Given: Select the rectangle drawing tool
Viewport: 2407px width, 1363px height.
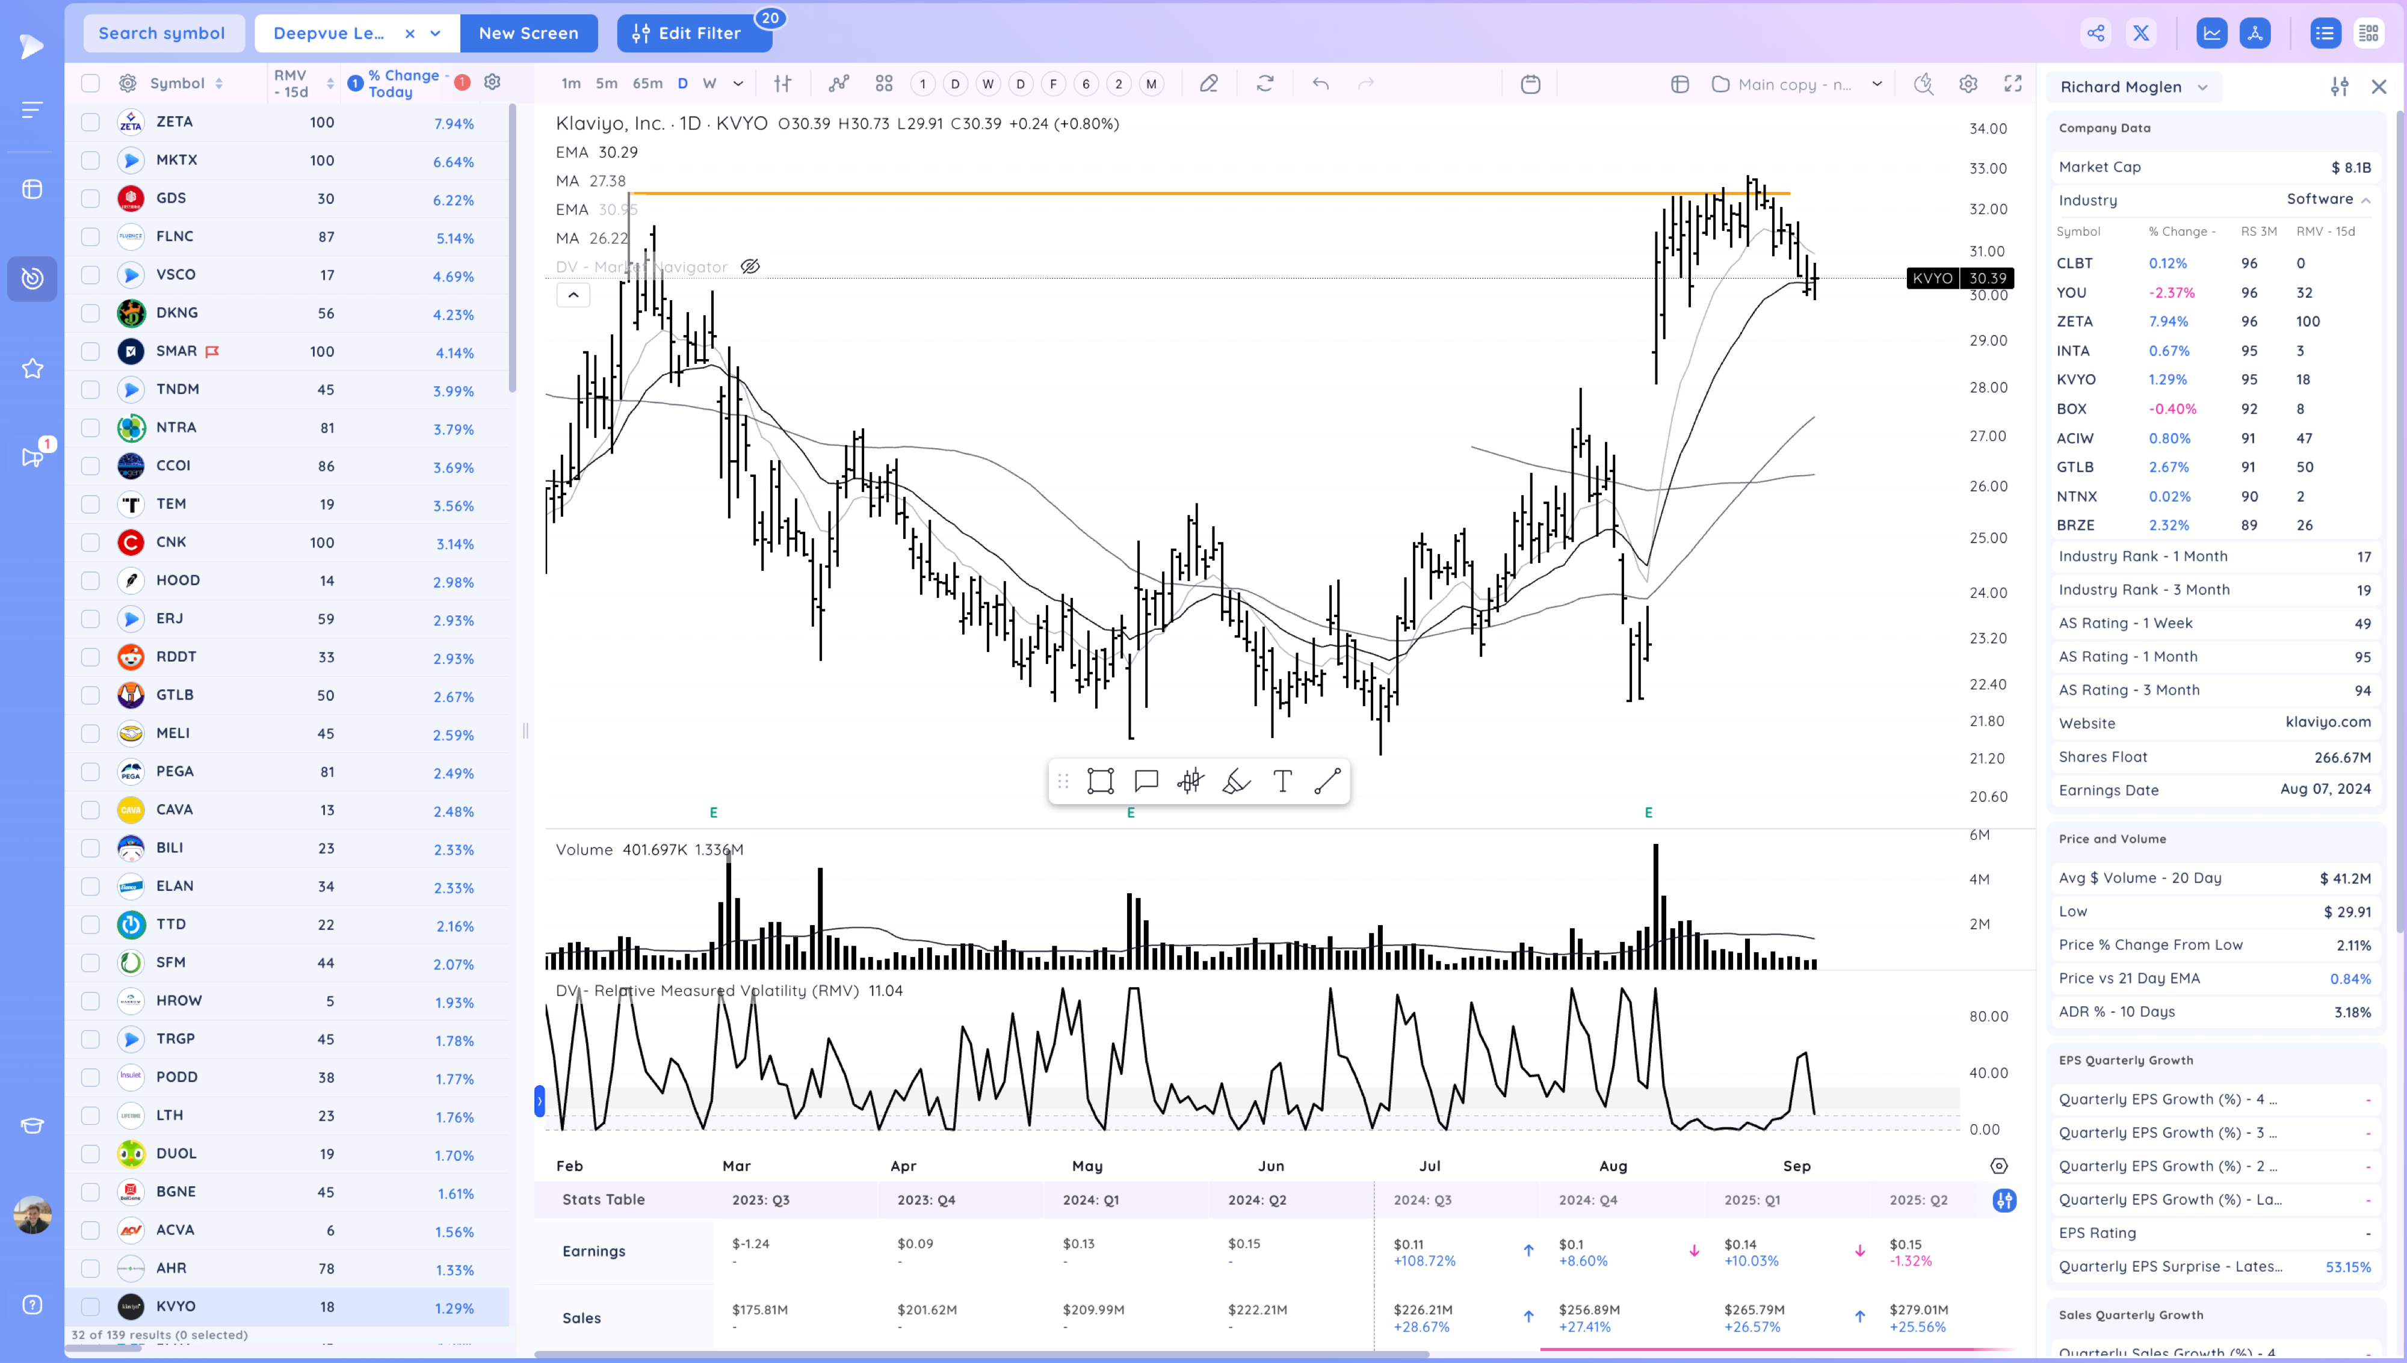Looking at the screenshot, I should tap(1100, 781).
